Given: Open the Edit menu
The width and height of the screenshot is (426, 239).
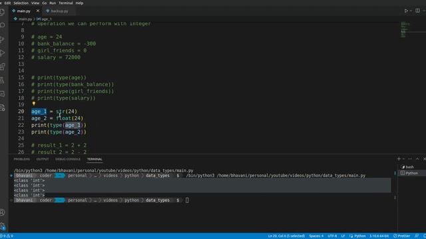Looking at the screenshot, I should [7, 3].
